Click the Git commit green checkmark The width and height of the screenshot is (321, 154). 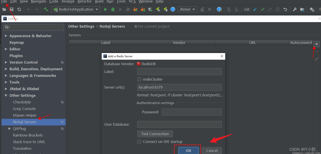(263, 9)
